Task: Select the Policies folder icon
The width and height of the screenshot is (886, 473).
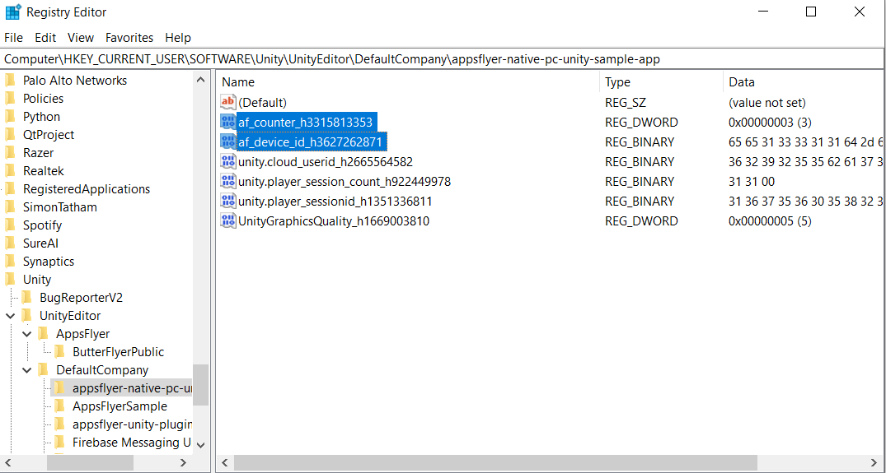Action: [x=10, y=99]
